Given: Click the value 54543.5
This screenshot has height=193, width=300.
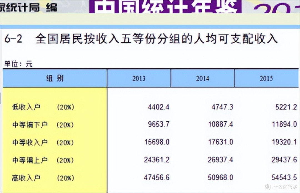Looking at the screenshot, I should [x=284, y=177].
